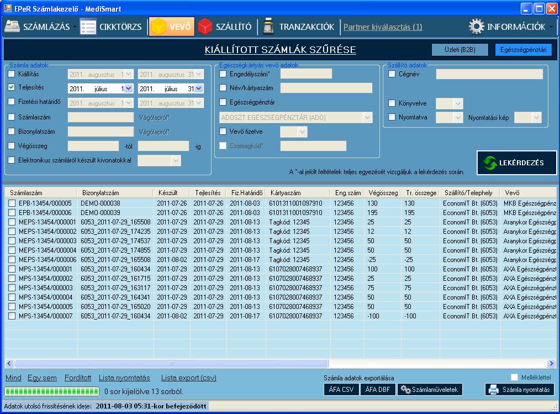Tick the Bizonylatszám filter checkbox
The image size is (560, 414).
(12, 131)
